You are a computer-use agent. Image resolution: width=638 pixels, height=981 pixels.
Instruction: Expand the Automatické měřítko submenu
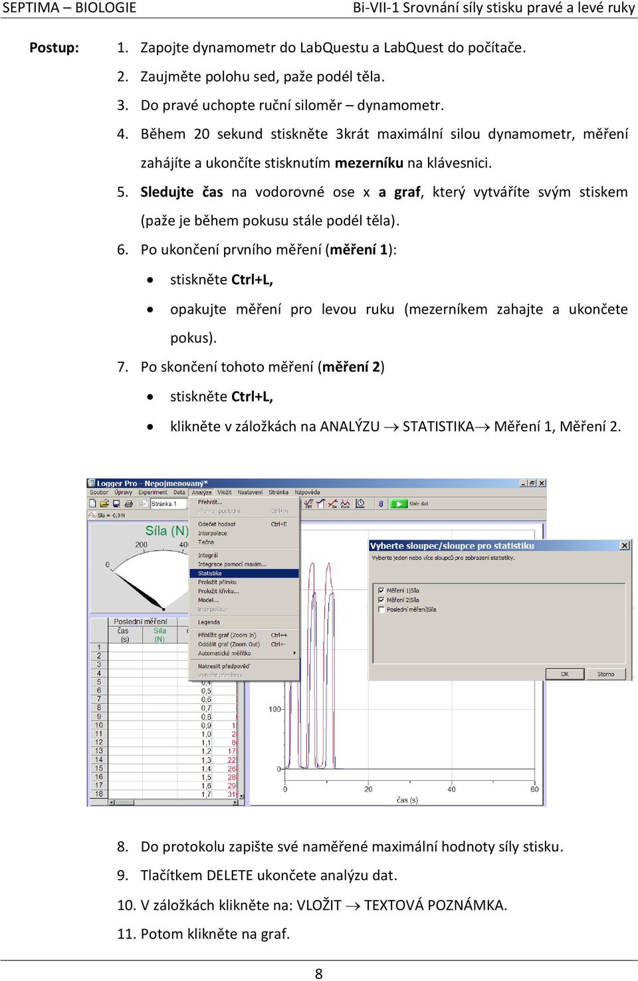244,653
